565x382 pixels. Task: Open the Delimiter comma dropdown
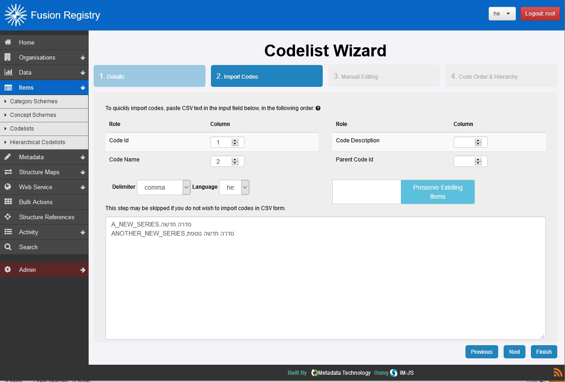coord(164,187)
